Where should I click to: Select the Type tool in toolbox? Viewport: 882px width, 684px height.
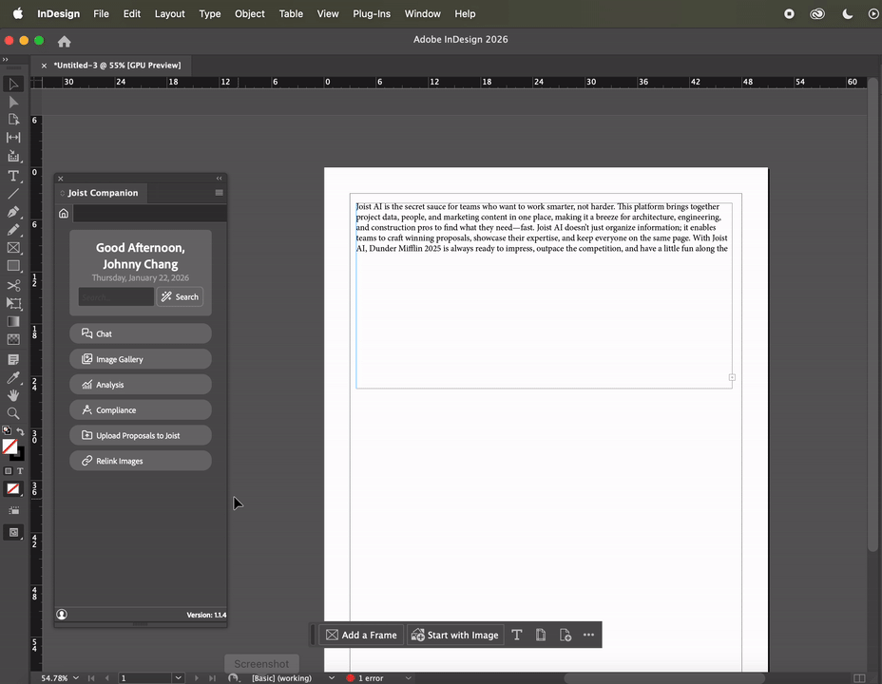click(x=13, y=176)
